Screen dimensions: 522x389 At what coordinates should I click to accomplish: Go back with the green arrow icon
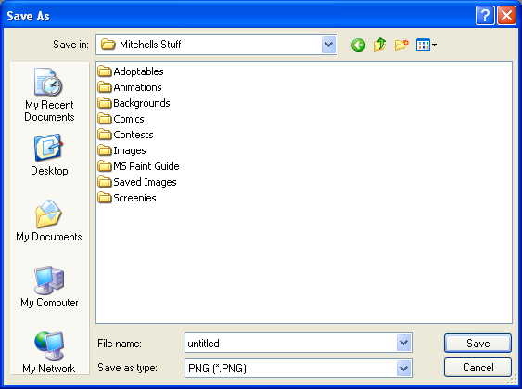358,45
